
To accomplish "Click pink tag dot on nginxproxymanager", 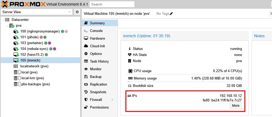I will click(66, 31).
